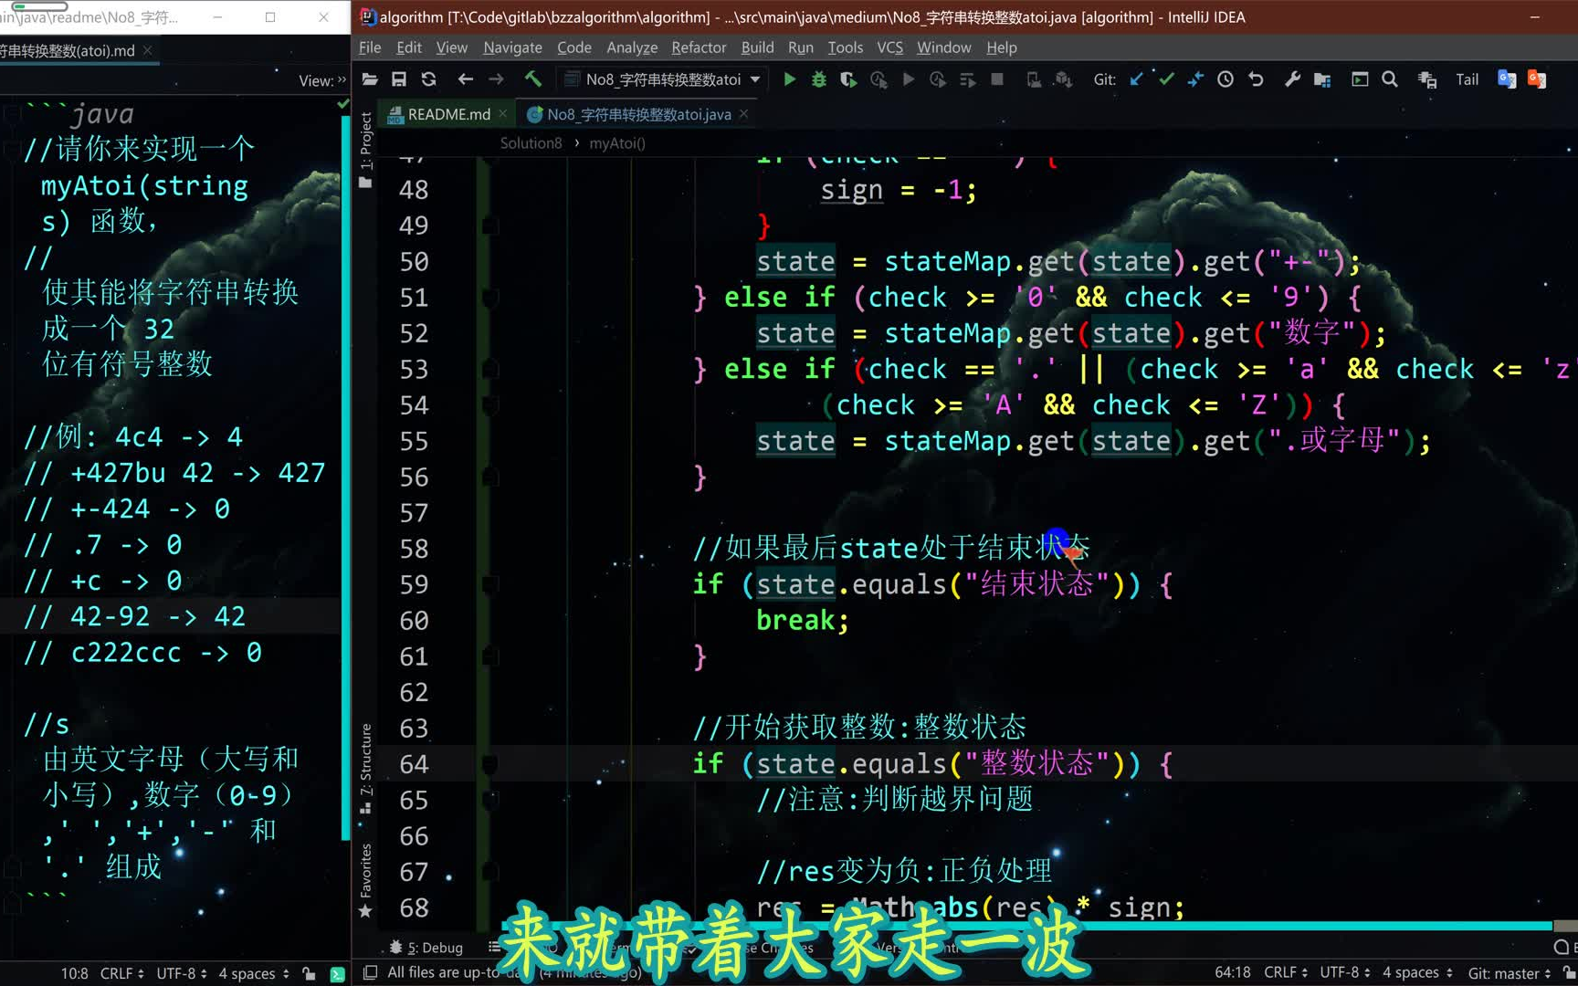This screenshot has width=1578, height=986.
Task: Toggle read-only lock in IDE status bar
Action: [x=1569, y=973]
